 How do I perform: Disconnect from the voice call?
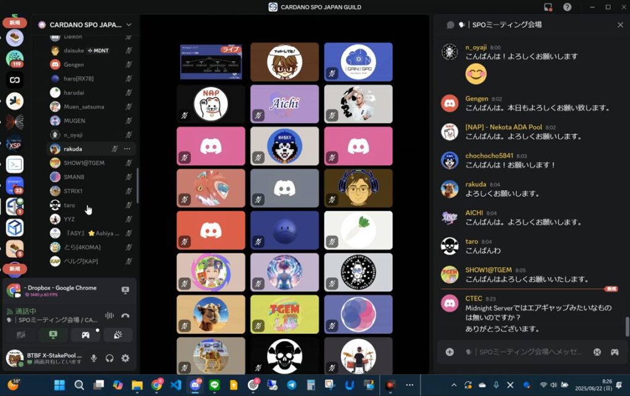pyautogui.click(x=126, y=315)
